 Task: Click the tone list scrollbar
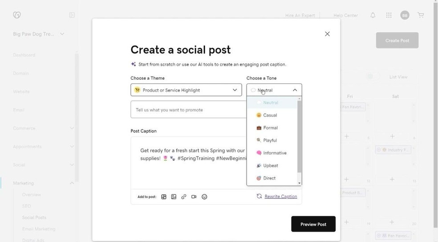point(299,136)
